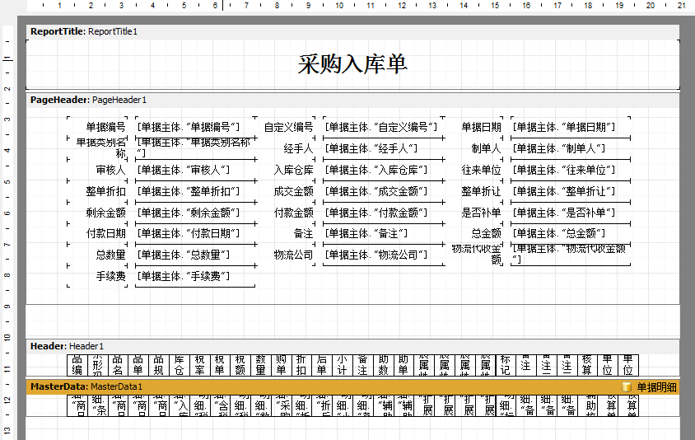Select the 库仓 header column cell
The width and height of the screenshot is (695, 440).
coord(179,365)
